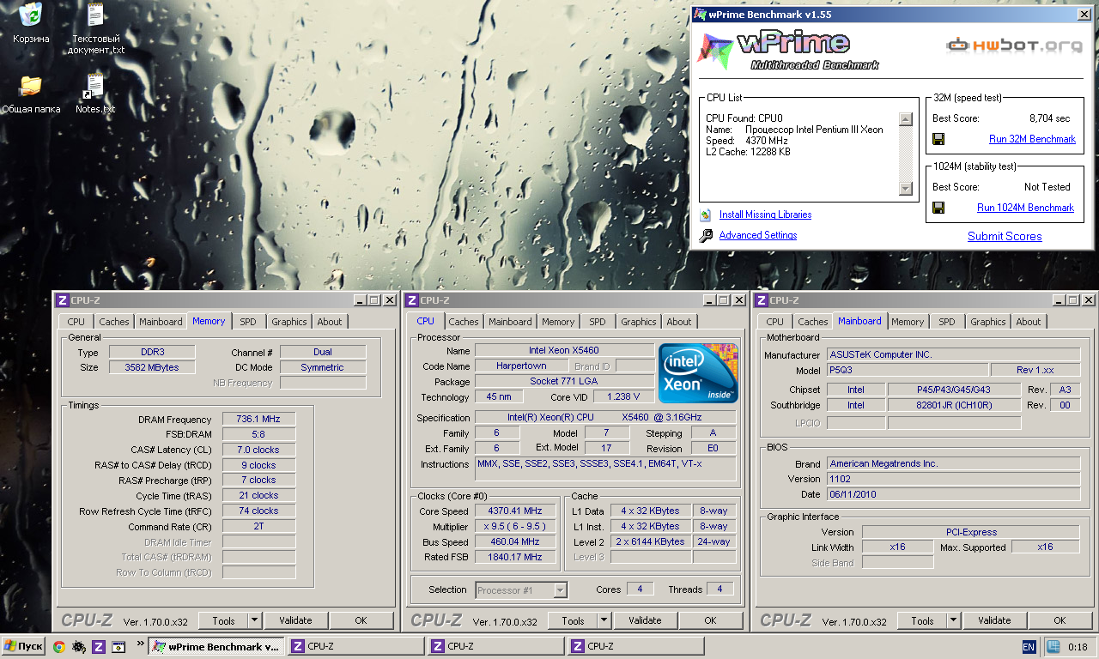Click title bar icon of Timings CPU-Z window

(62, 300)
